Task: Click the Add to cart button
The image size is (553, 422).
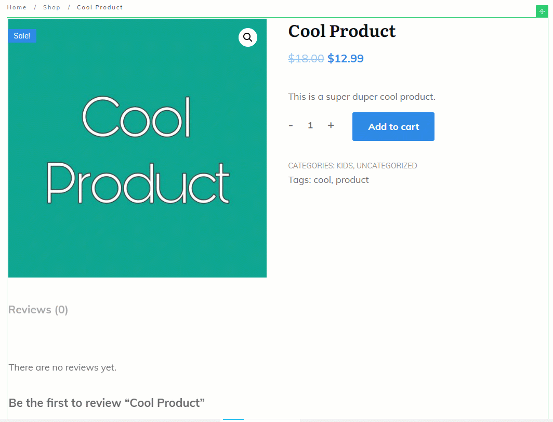Action: pos(393,127)
